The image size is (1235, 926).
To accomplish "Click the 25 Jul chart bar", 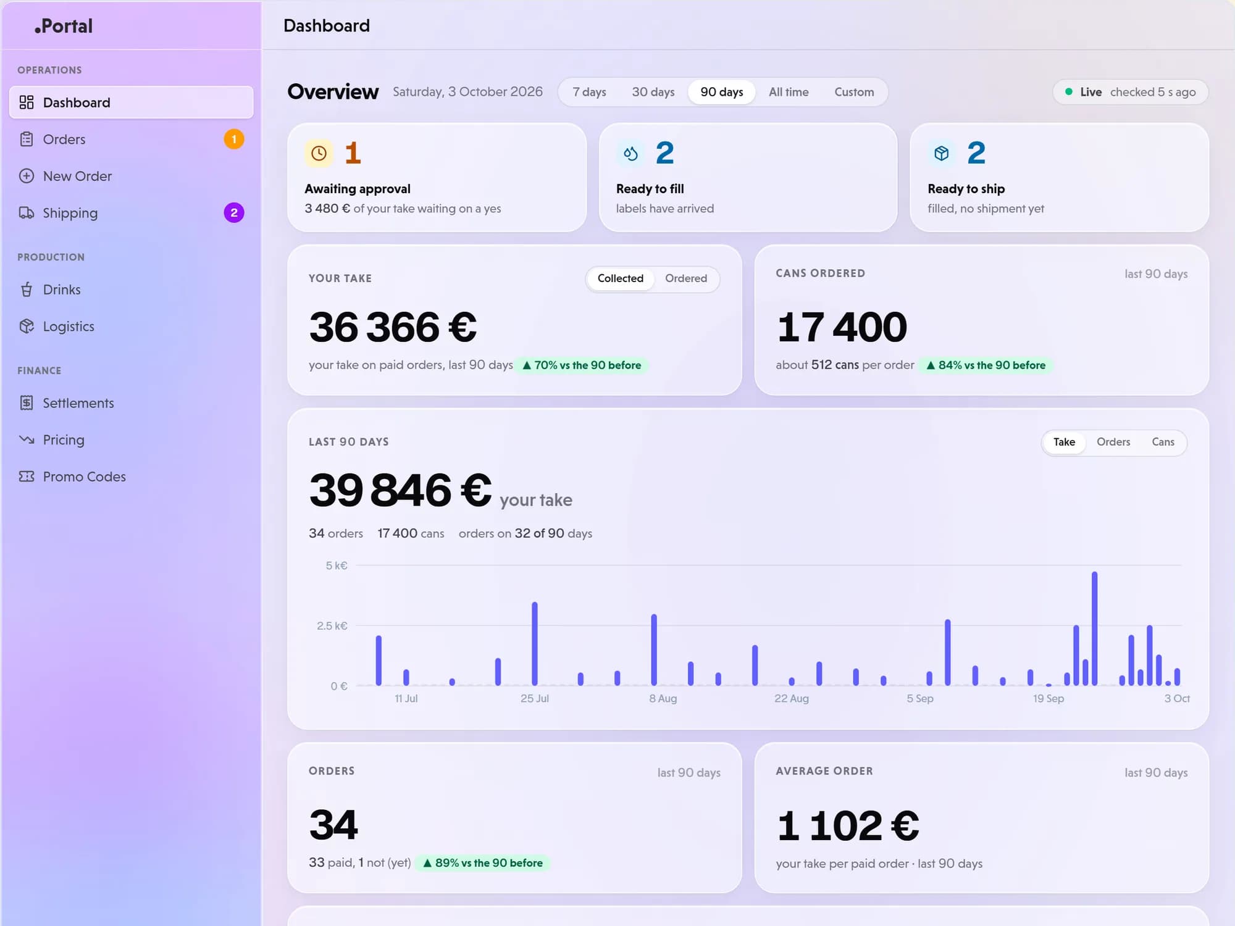I will pyautogui.click(x=535, y=644).
